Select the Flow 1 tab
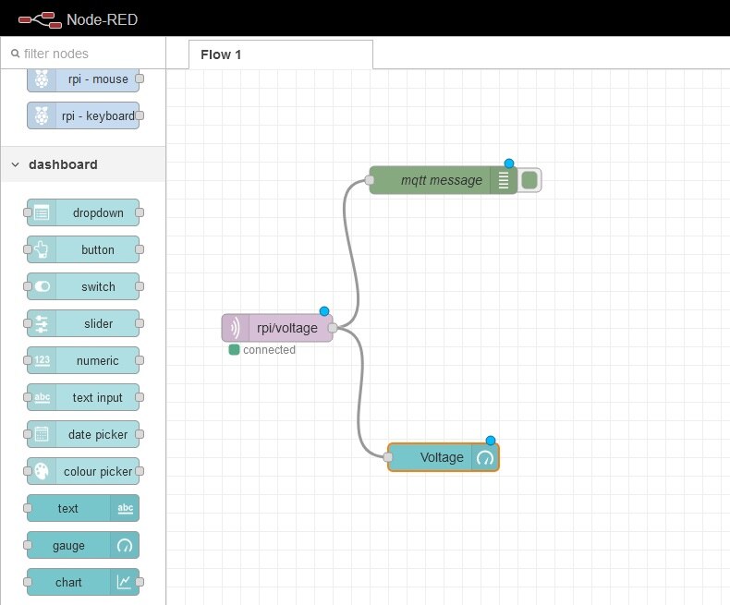Screen dimensions: 730x605 [x=281, y=54]
